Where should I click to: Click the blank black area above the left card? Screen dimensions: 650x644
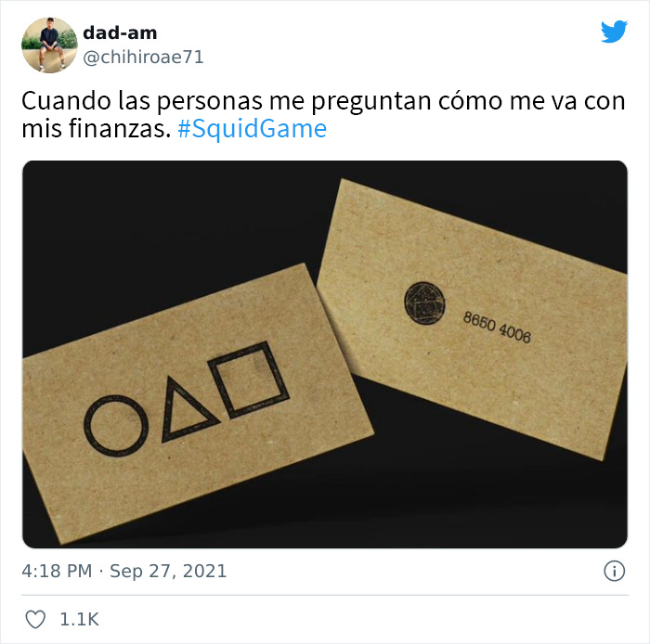pos(166,232)
